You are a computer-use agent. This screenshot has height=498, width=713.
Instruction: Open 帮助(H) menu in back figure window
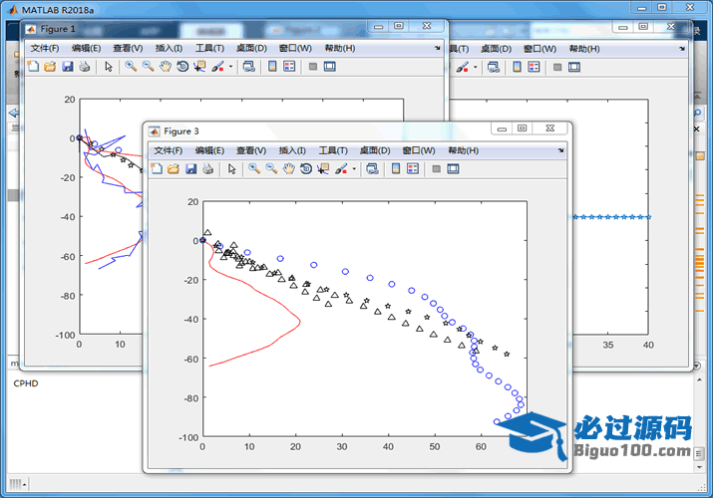(x=584, y=49)
